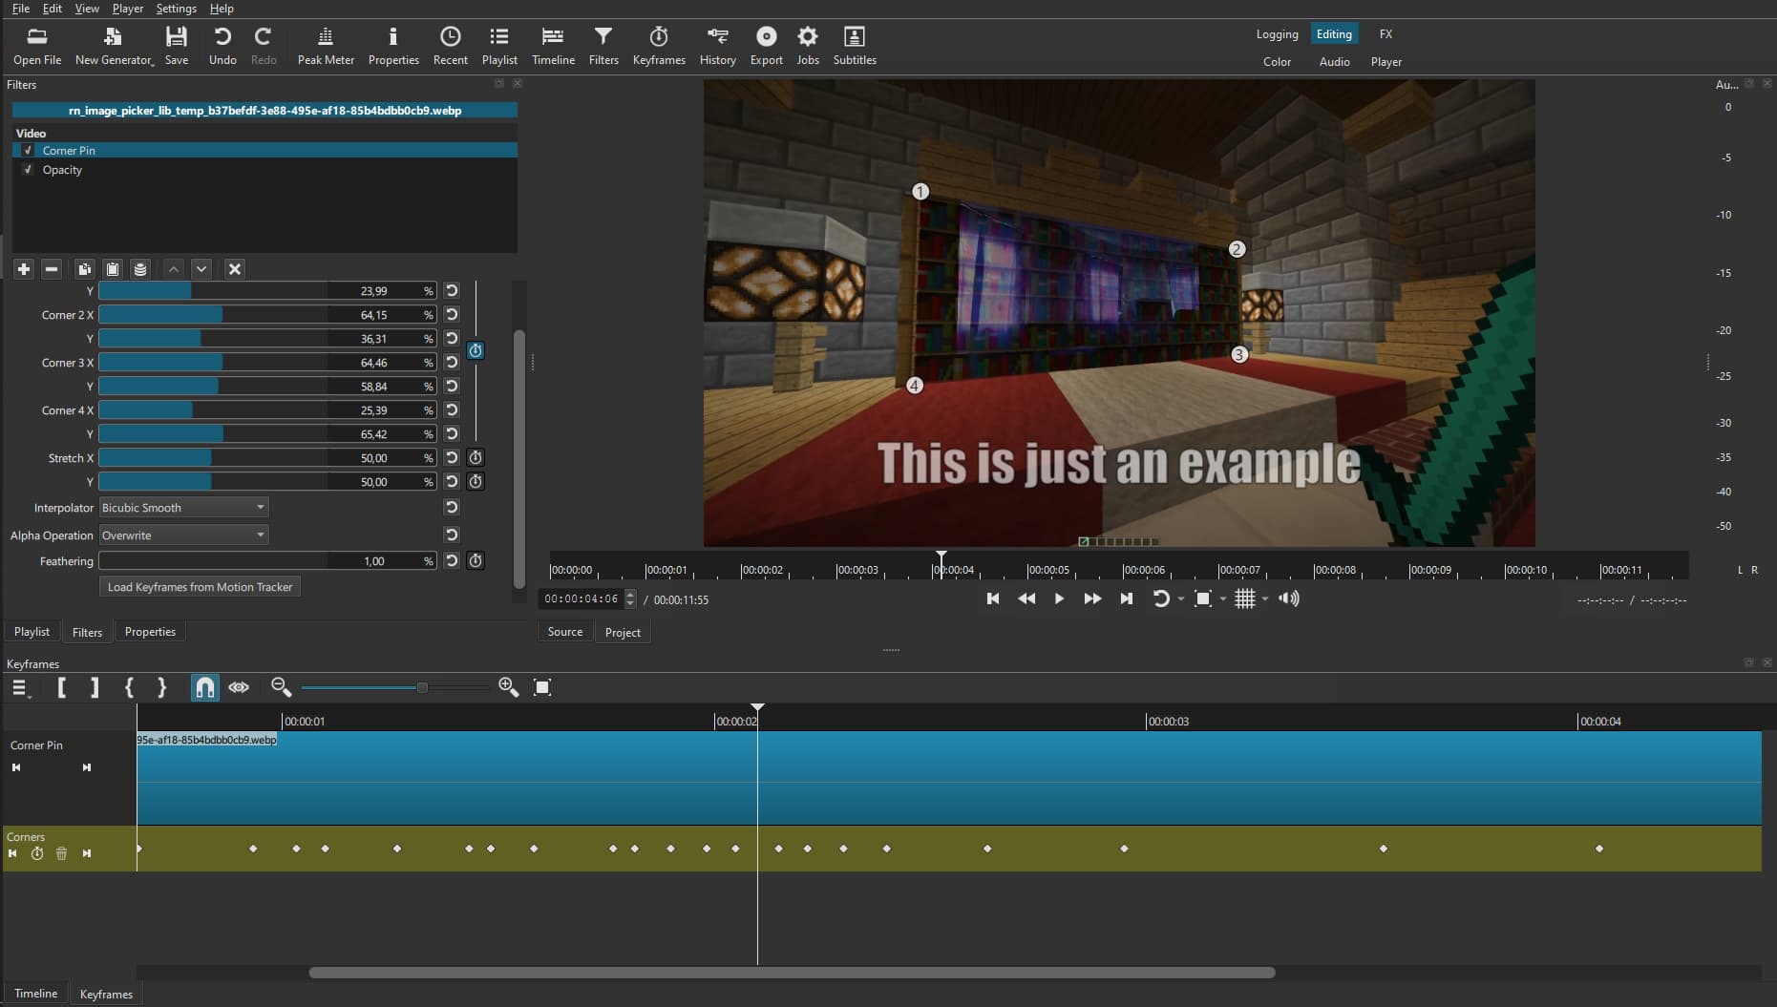Open the Export panel

click(x=766, y=45)
